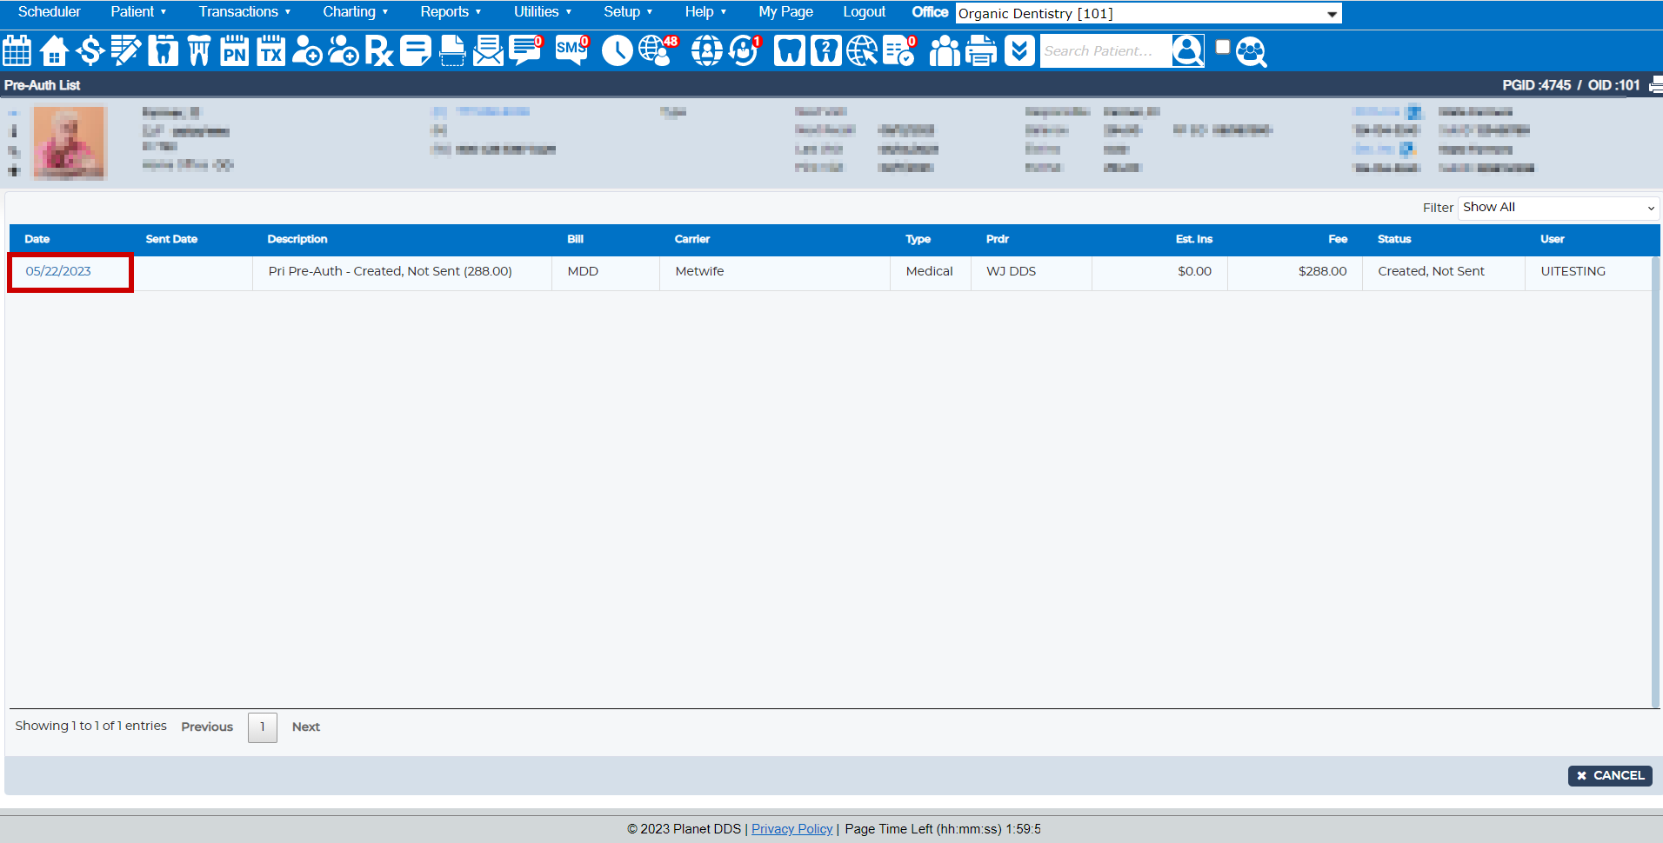The height and width of the screenshot is (843, 1663).
Task: Open the scheduler calendar icon
Action: 17,51
